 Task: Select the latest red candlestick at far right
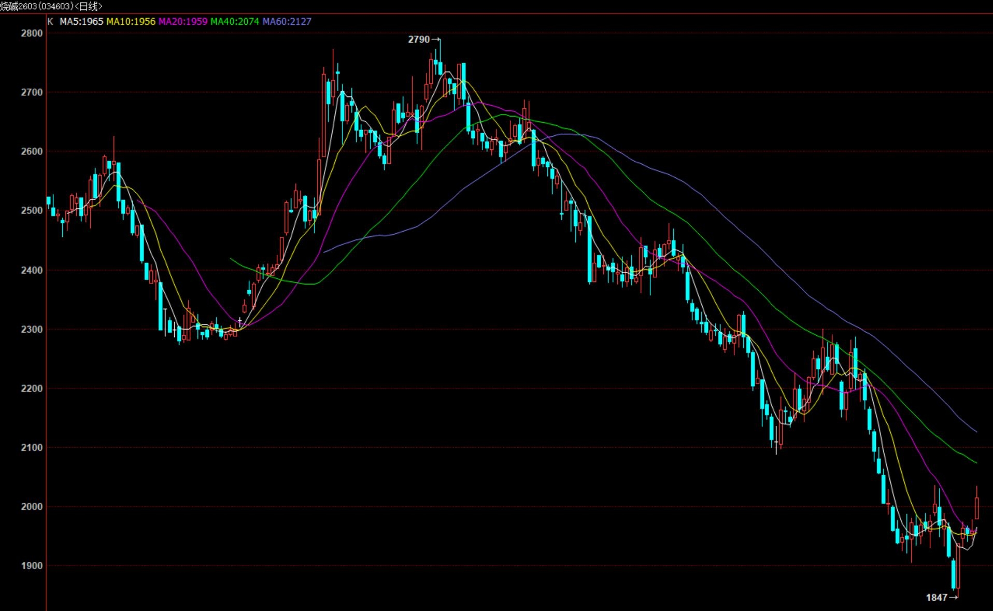tap(977, 508)
